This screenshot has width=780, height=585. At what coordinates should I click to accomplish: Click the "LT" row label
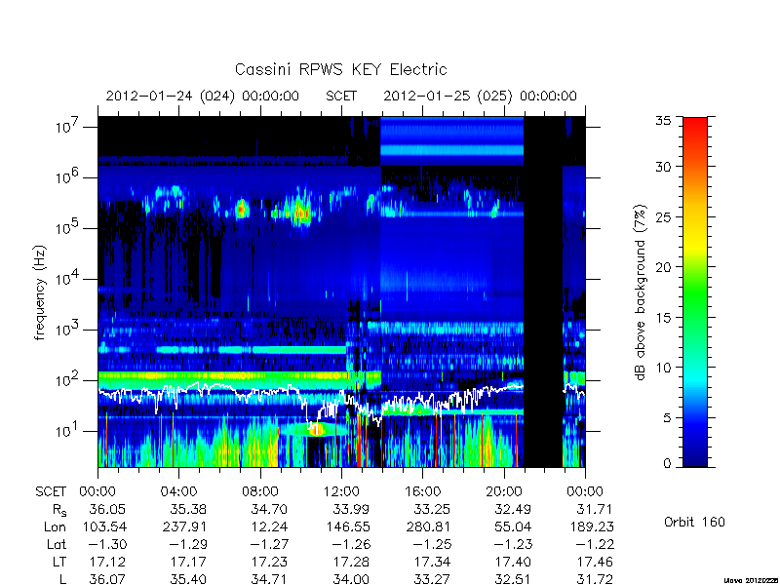[59, 563]
